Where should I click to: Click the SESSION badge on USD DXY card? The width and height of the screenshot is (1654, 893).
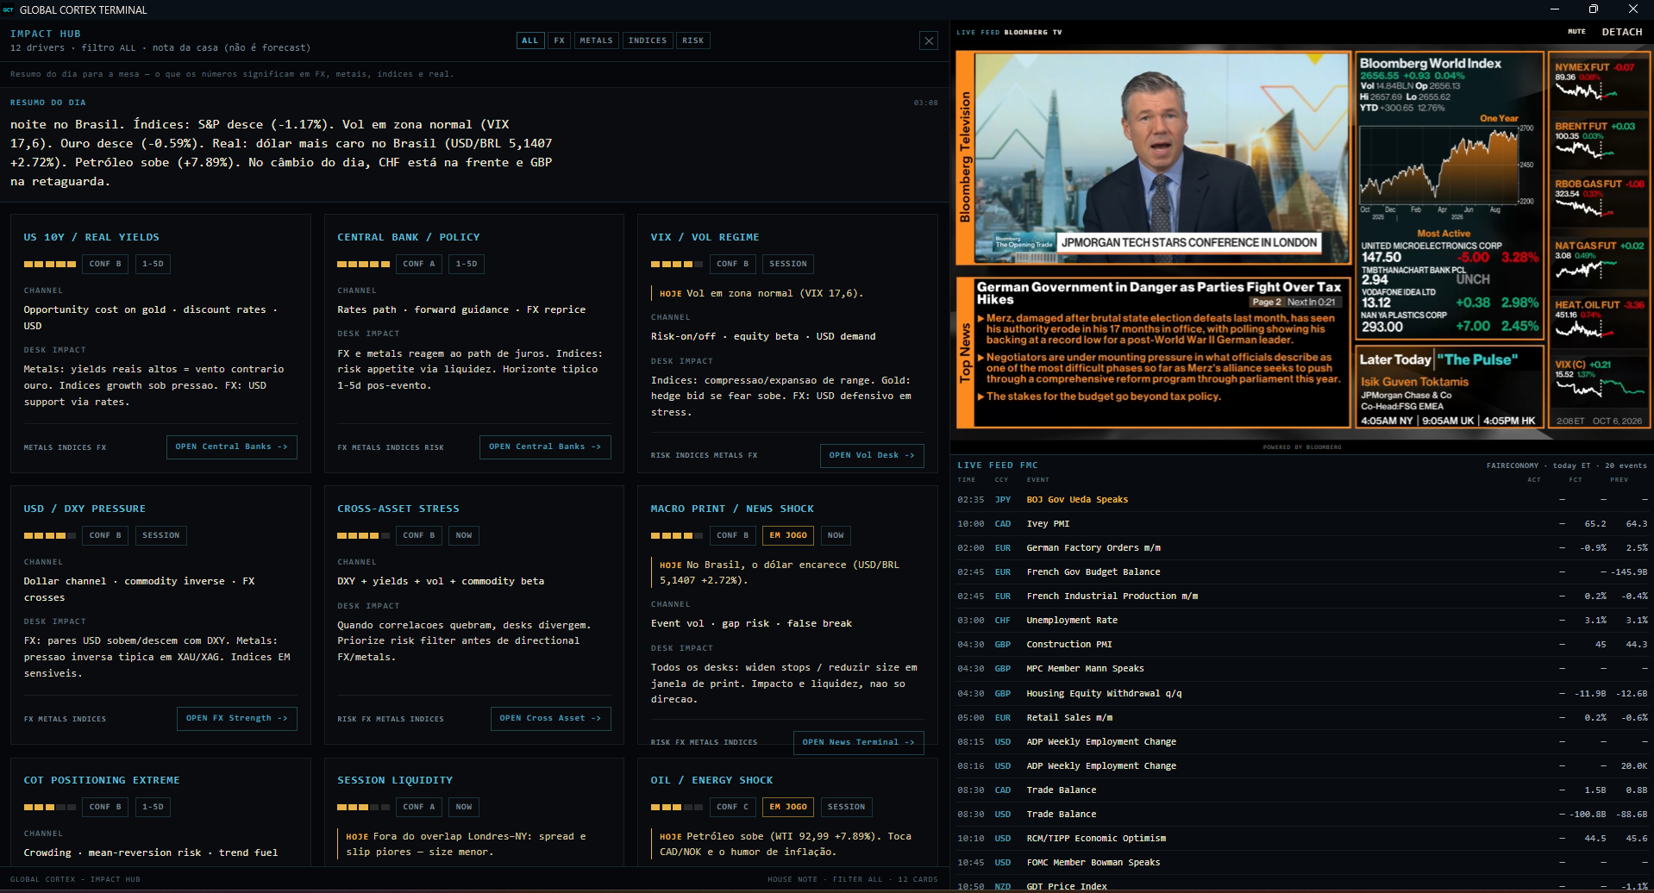pos(161,535)
